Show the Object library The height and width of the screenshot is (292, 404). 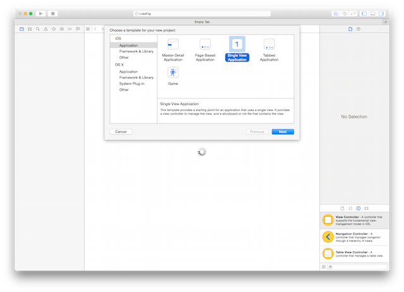tap(359, 208)
